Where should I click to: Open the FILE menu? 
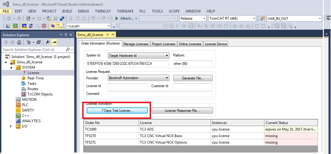click(x=6, y=11)
